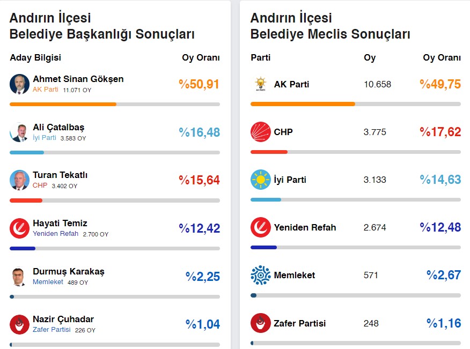Click Zafer Partisi logo in council results

click(x=261, y=323)
